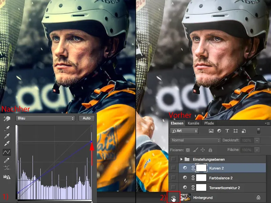Click the Einstellungsebenen group name
Screen dimensions: 271x203
pos(209,159)
